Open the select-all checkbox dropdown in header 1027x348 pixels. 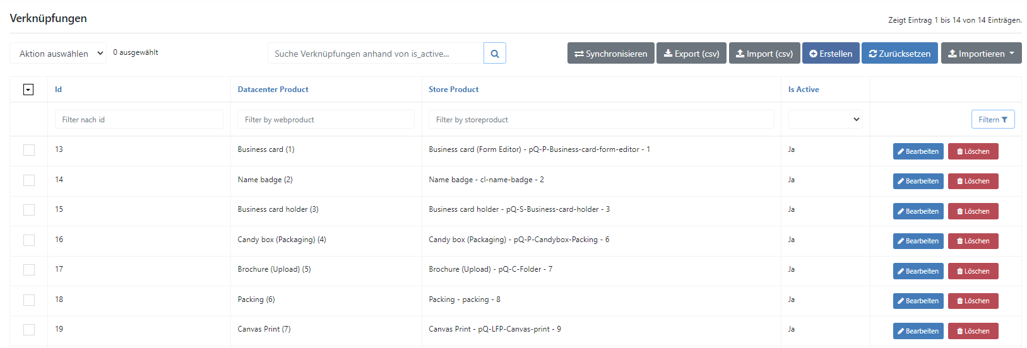coord(28,90)
